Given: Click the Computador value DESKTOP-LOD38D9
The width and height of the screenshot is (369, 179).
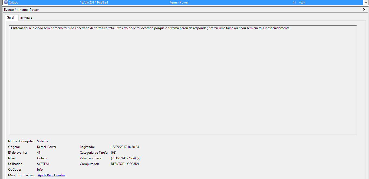Looking at the screenshot, I should [125, 164].
